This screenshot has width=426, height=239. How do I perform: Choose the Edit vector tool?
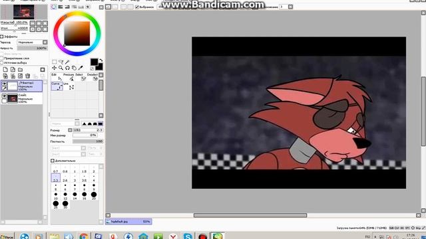tap(57, 77)
